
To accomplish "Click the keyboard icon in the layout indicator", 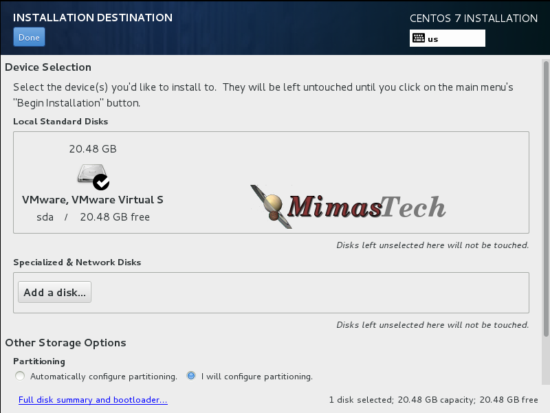I will 418,38.
